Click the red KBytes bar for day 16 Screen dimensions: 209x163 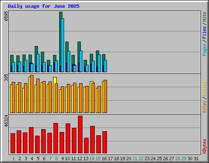click(104, 142)
